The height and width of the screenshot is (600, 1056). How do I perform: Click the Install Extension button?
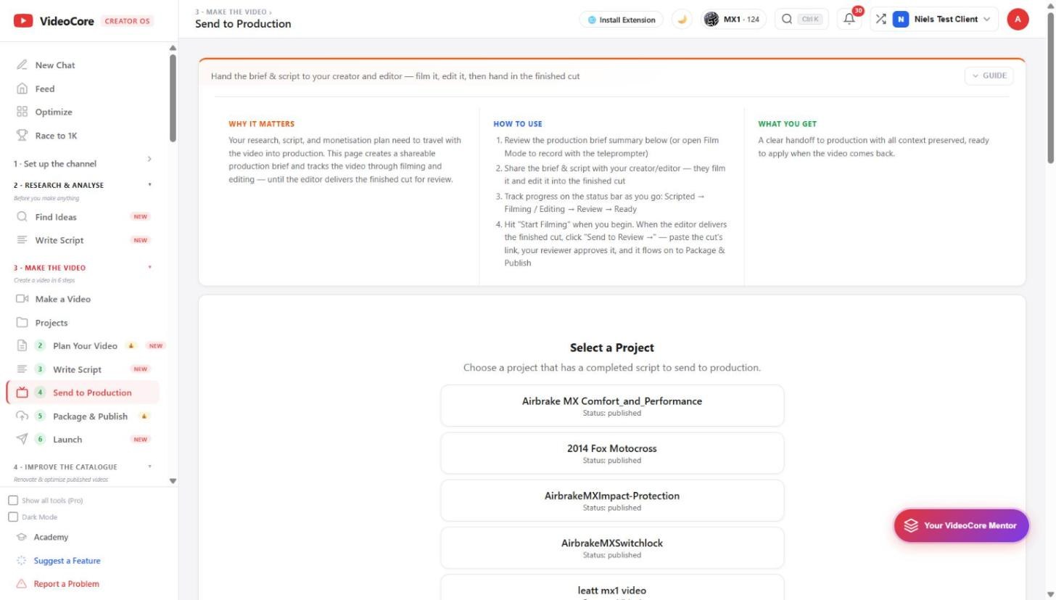(622, 20)
